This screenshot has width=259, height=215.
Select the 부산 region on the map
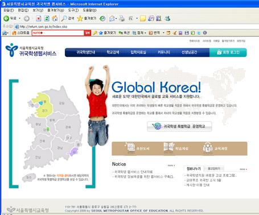74,152
